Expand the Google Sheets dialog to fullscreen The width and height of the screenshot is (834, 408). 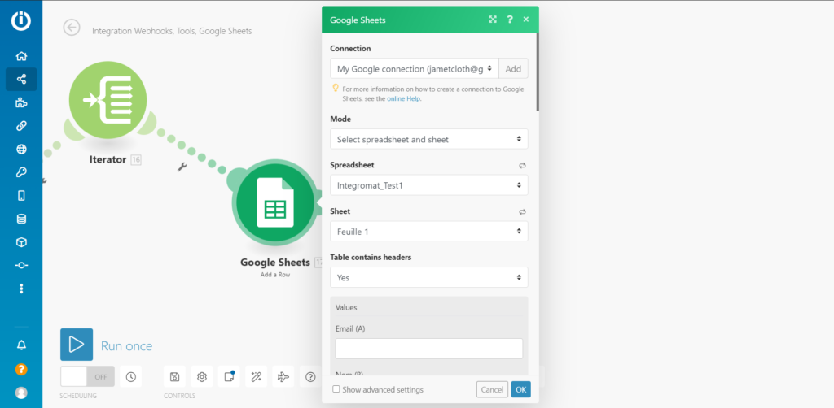[493, 20]
